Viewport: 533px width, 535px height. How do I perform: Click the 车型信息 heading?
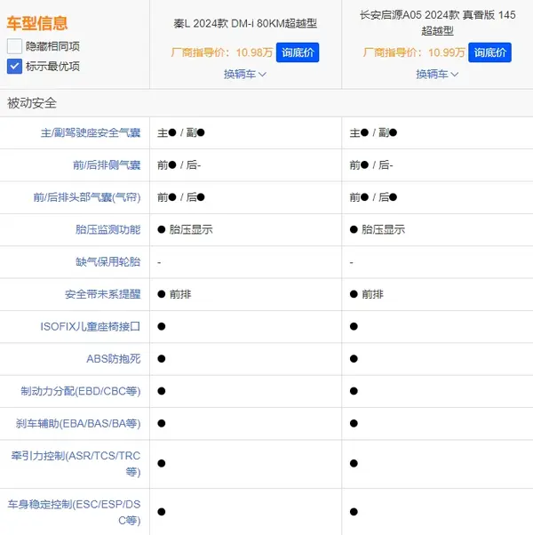(37, 23)
